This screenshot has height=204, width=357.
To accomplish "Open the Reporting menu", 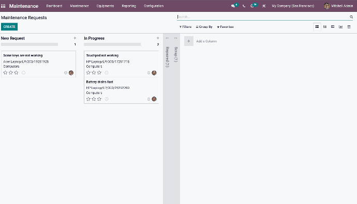I will tap(129, 6).
